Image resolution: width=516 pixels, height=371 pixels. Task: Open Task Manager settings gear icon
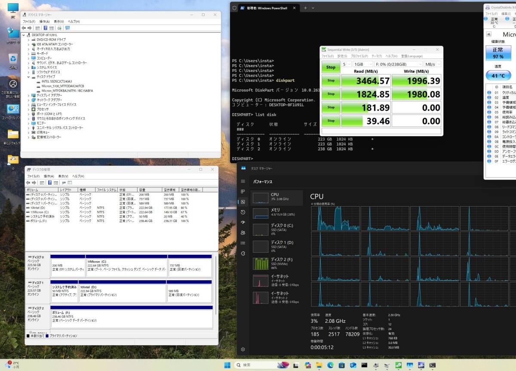(x=243, y=349)
